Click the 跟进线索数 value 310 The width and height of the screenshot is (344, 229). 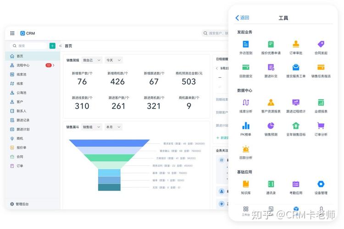click(x=82, y=106)
